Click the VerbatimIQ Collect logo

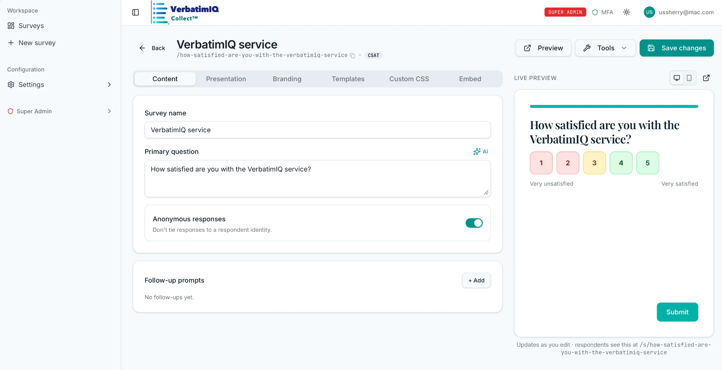(x=185, y=12)
